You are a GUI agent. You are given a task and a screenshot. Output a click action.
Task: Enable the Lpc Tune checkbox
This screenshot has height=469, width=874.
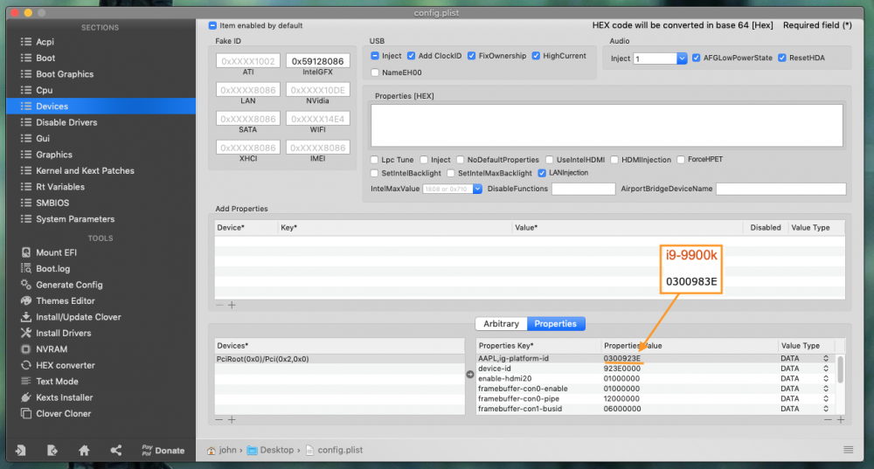click(x=375, y=160)
